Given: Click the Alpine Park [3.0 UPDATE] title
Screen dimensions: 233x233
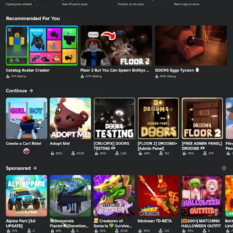Looking at the screenshot, I should coord(21,223).
